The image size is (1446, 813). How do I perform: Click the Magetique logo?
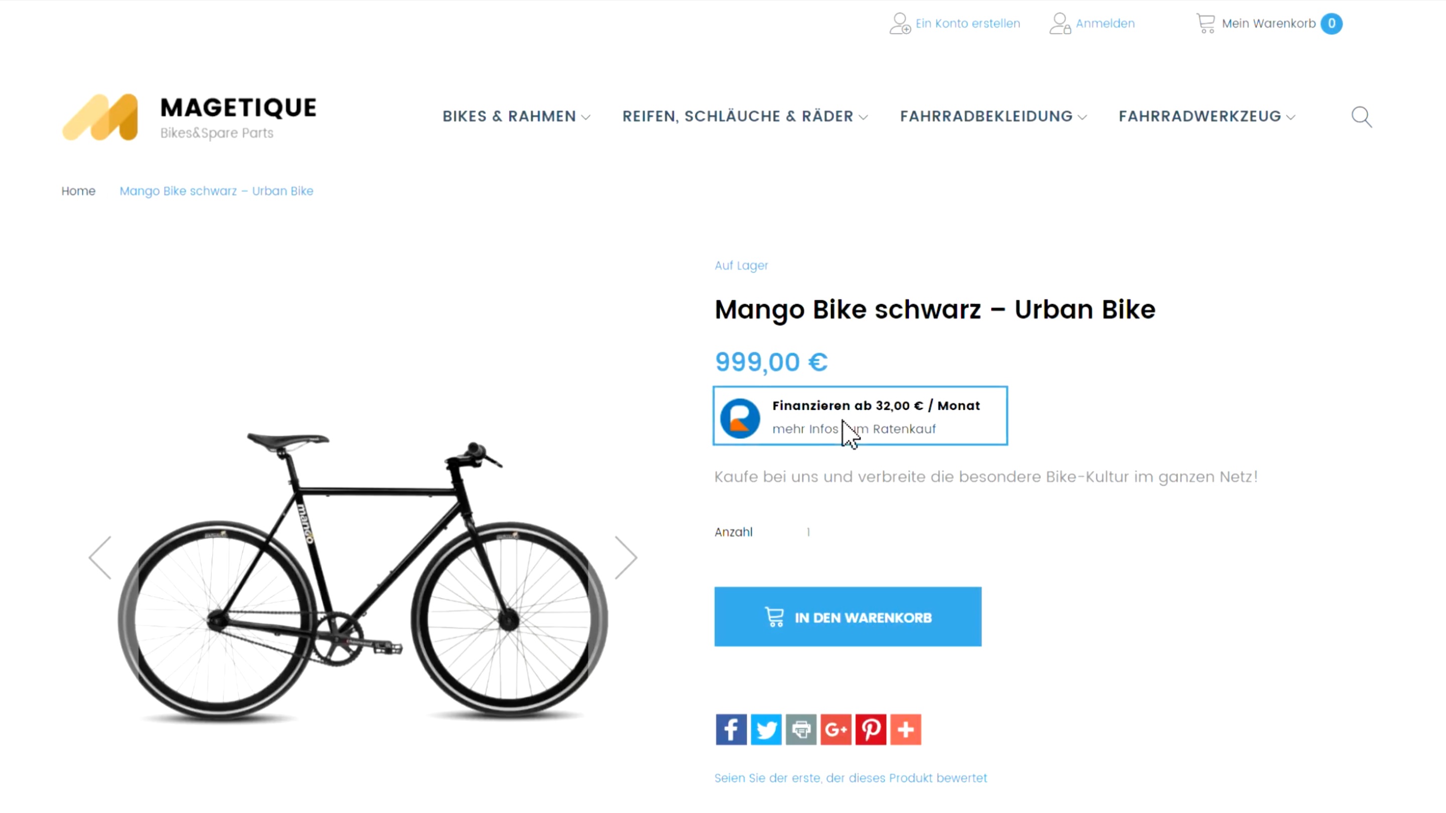point(189,117)
